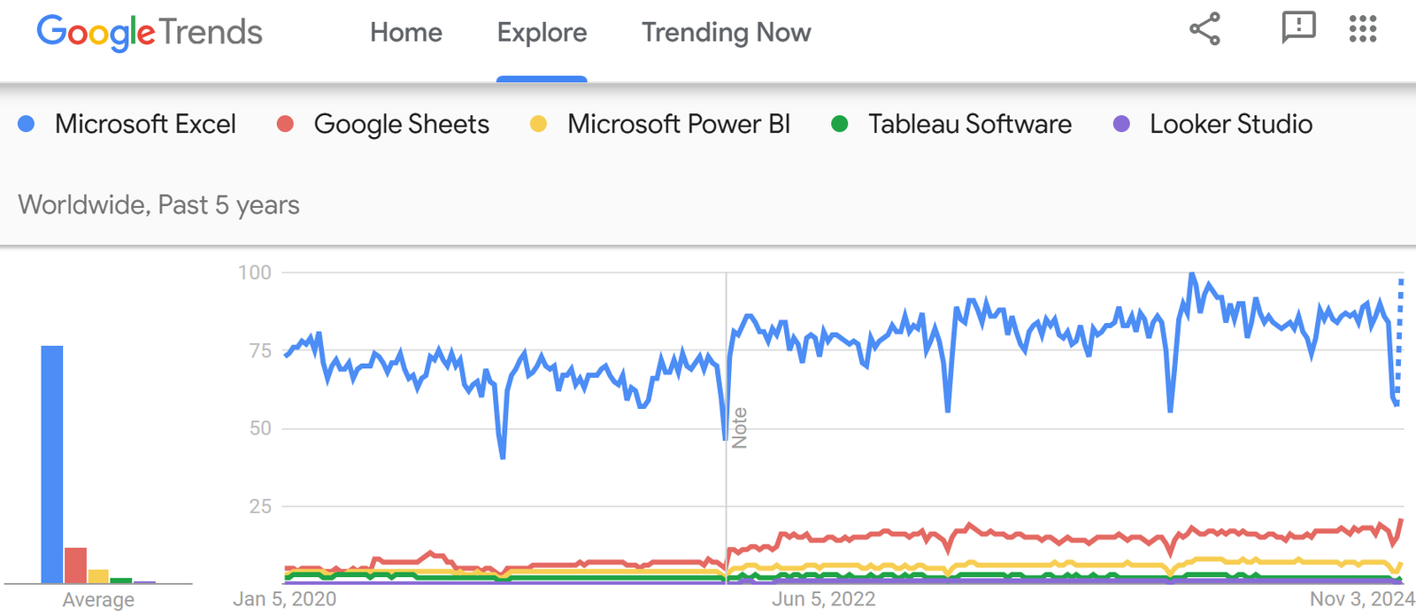The width and height of the screenshot is (1416, 615).
Task: Click the green Tableau Software legend dot
Action: click(x=839, y=124)
